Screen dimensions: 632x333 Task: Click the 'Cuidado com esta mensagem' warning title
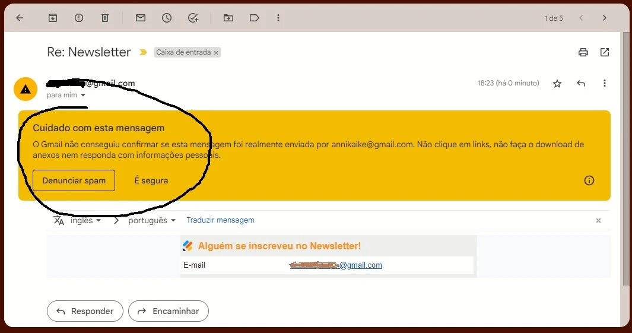tap(99, 128)
